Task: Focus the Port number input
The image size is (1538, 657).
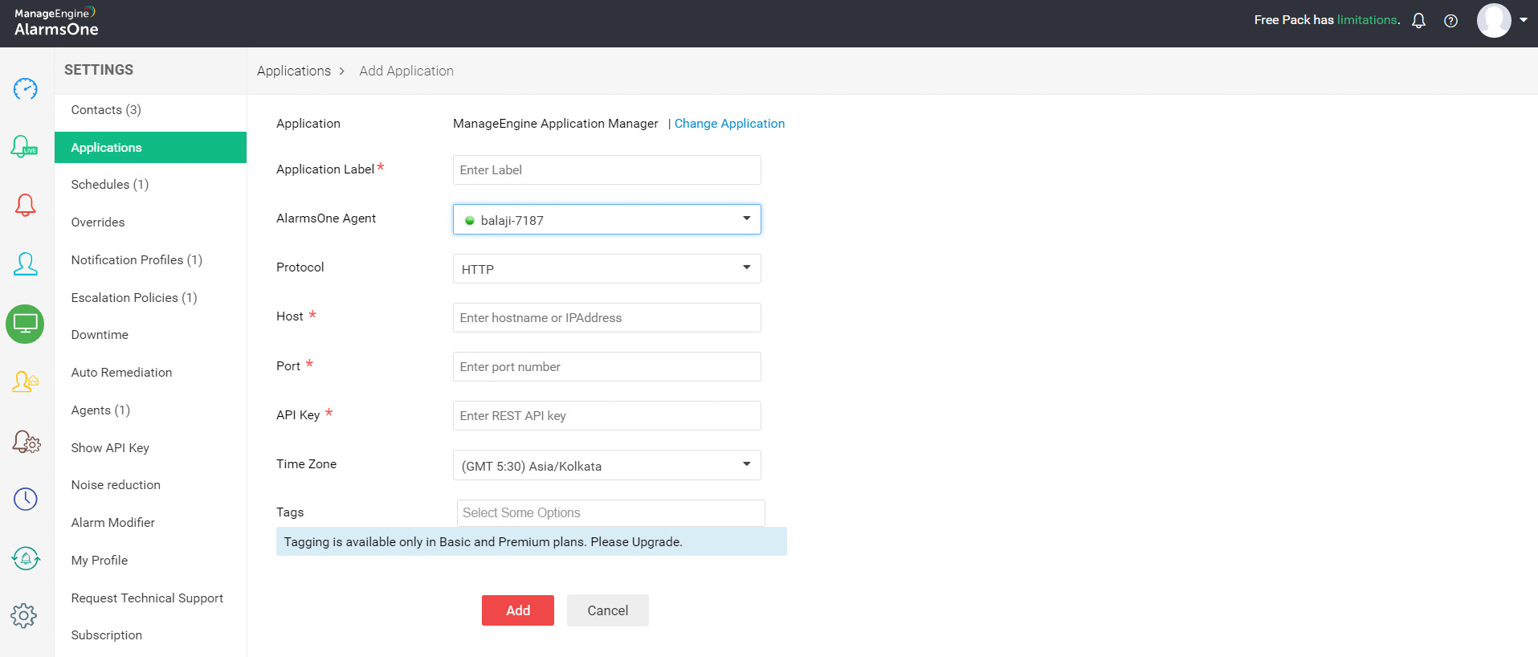Action: (x=606, y=367)
